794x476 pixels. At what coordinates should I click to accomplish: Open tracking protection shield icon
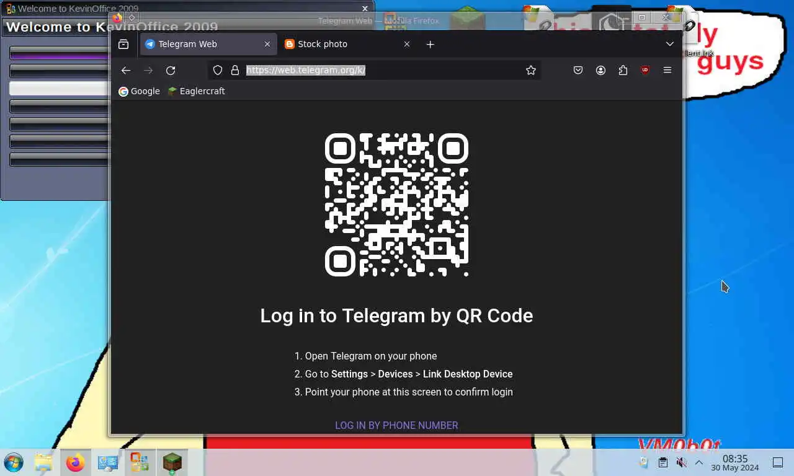pyautogui.click(x=218, y=70)
